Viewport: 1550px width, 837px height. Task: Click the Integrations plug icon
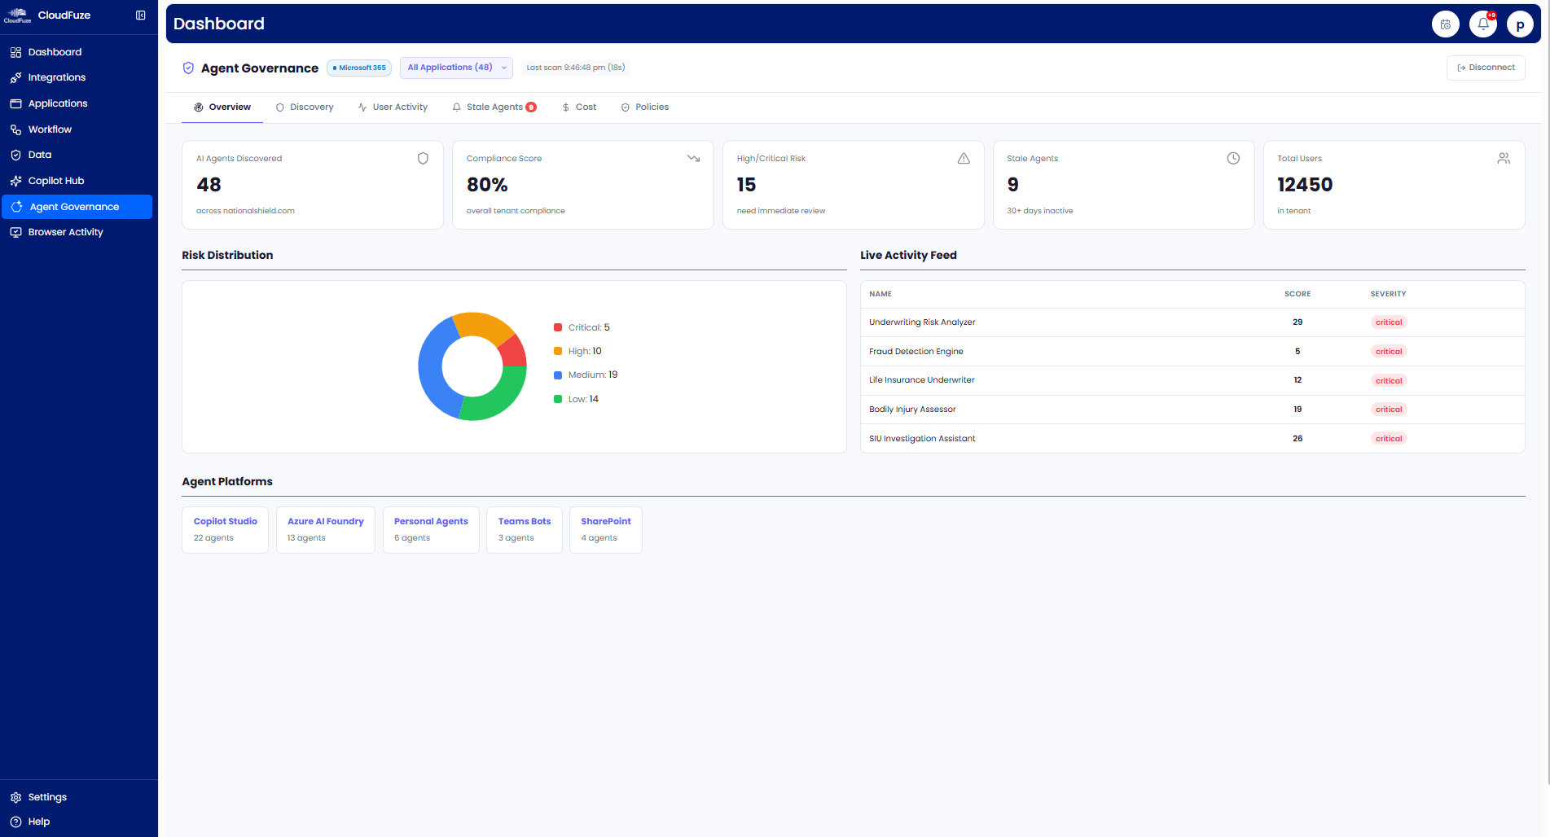[x=15, y=78]
